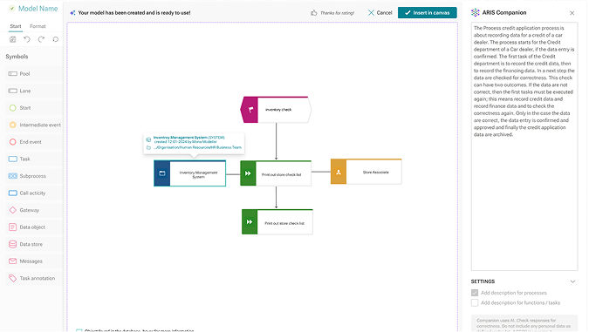Select the Lane symbol
Screen dimensions: 589x332
coord(34,91)
